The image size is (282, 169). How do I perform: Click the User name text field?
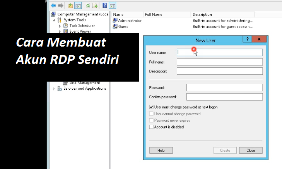(219, 52)
